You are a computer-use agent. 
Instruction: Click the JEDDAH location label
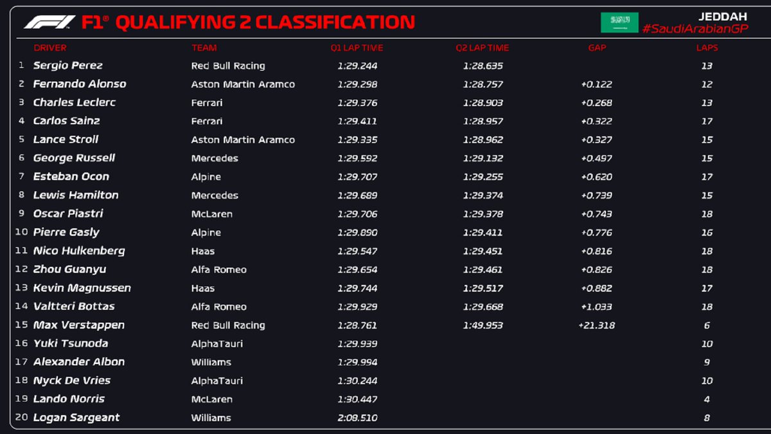(x=722, y=17)
